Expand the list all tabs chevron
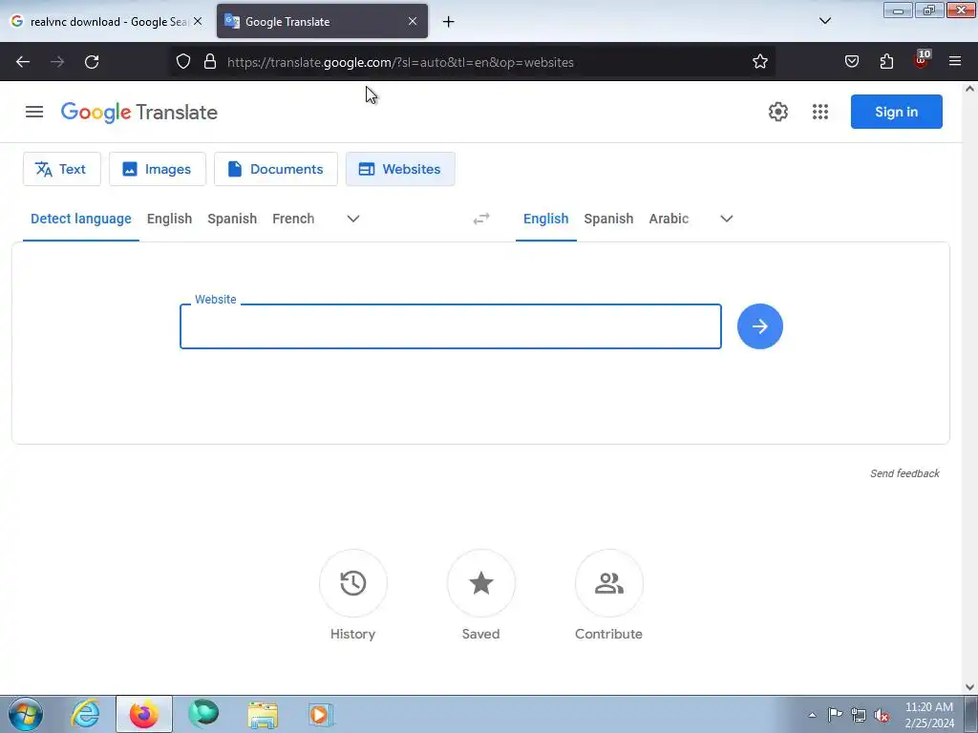978x733 pixels. 824,21
